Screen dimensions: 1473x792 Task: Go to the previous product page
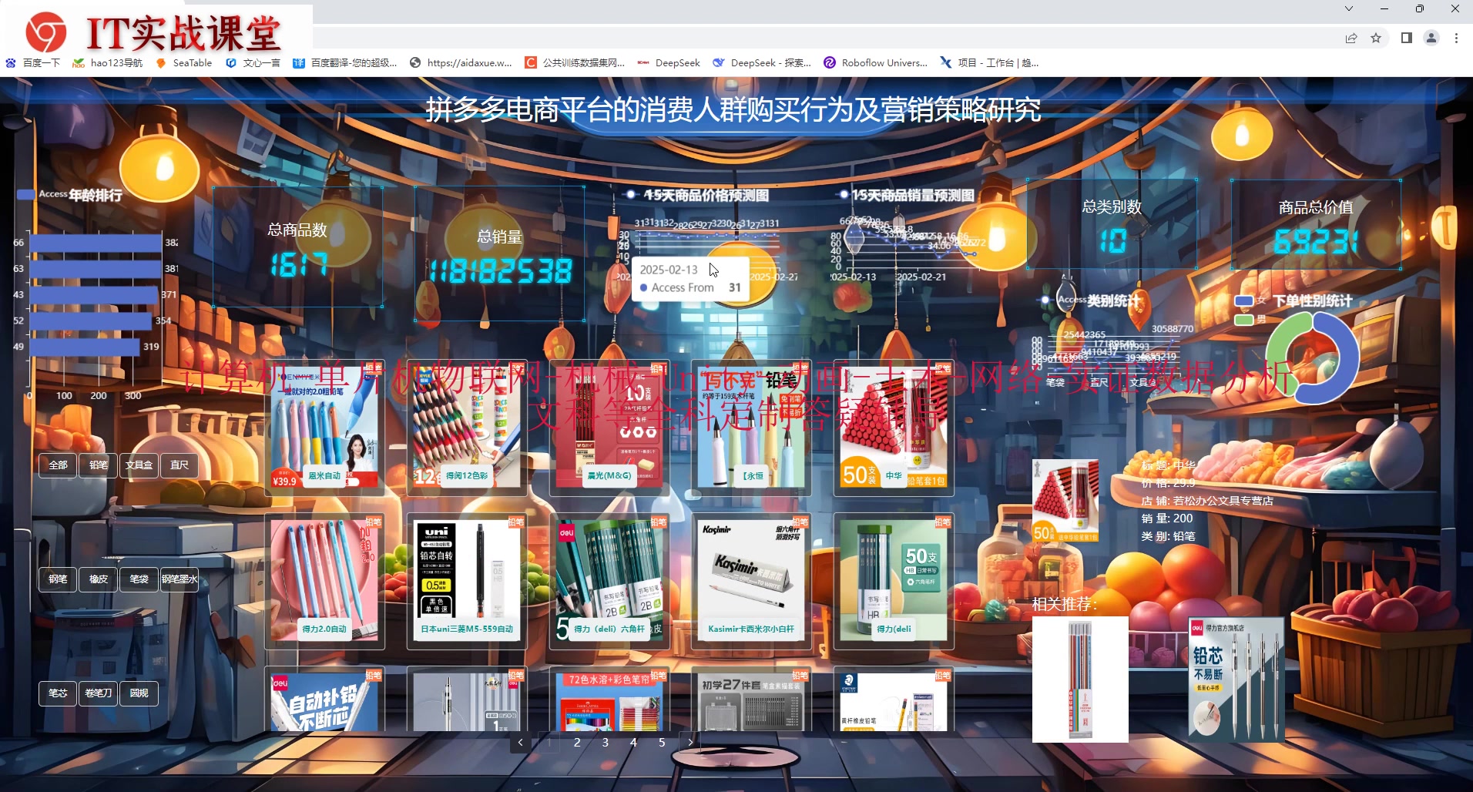[x=521, y=743]
